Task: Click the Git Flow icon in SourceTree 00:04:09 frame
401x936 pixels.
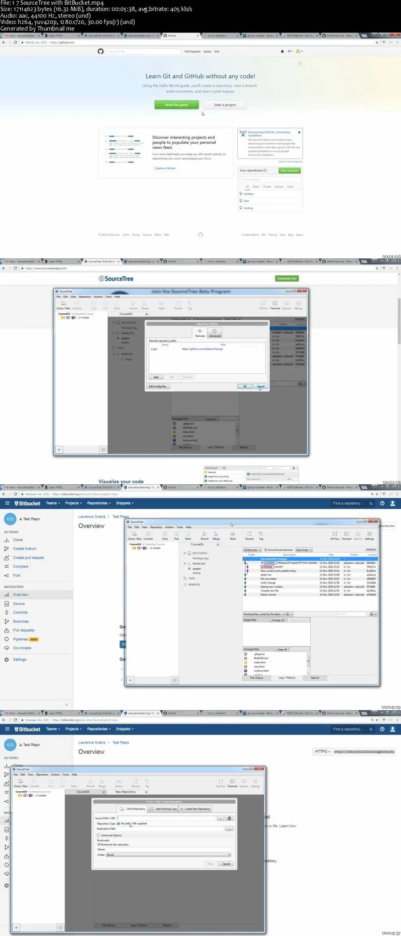Action: (334, 534)
